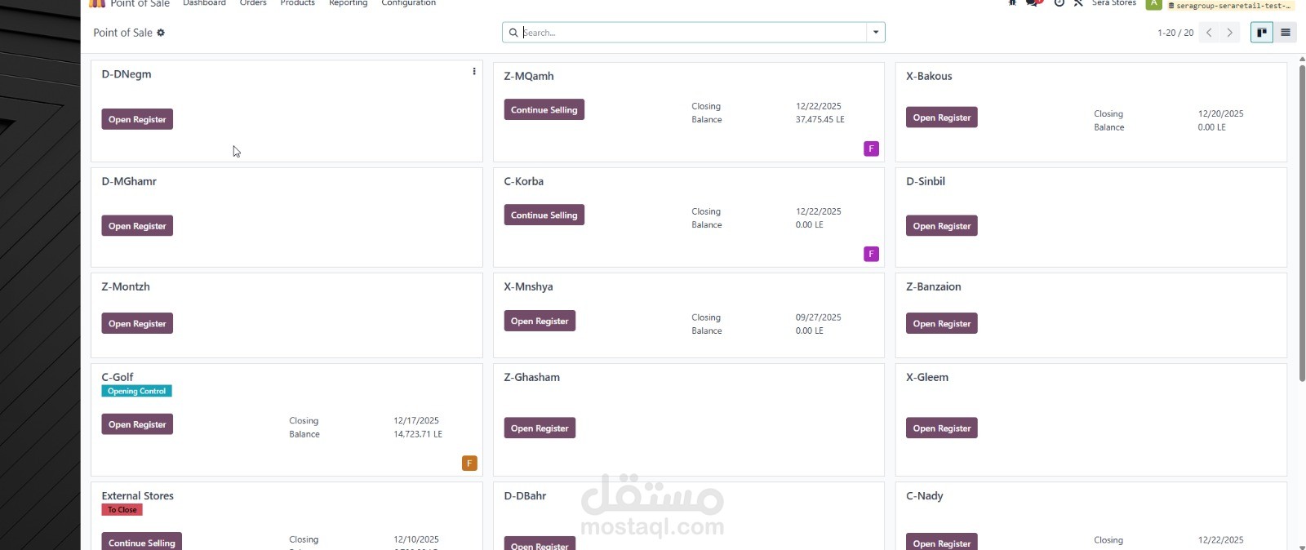1306x550 pixels.
Task: Open Register for Z-Montzh
Action: tap(137, 324)
